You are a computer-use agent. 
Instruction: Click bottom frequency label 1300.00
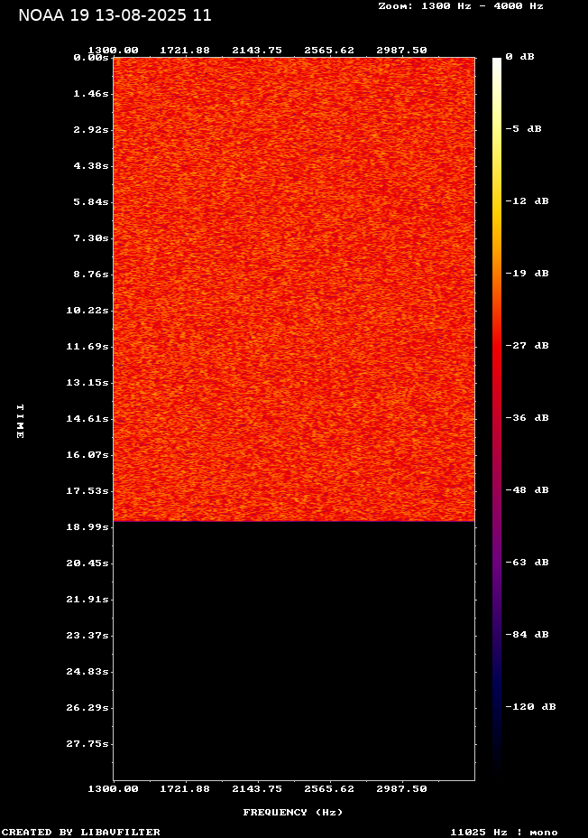113,789
